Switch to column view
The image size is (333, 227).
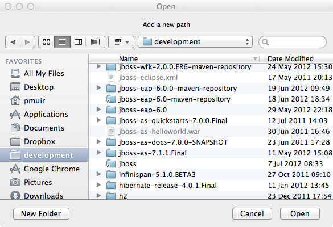(x=78, y=42)
